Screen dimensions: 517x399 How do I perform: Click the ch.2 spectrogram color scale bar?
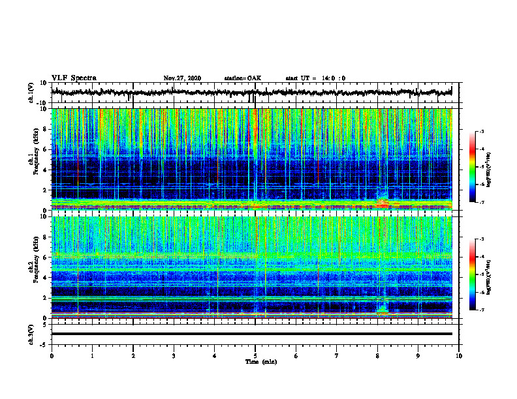tap(472, 274)
